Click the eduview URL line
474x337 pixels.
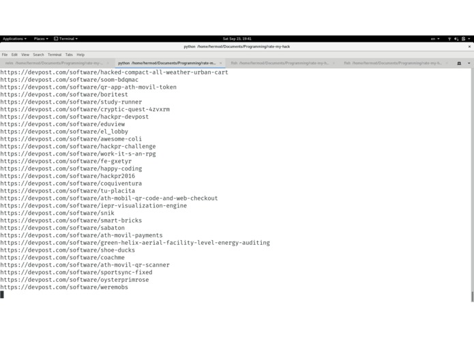tap(63, 124)
